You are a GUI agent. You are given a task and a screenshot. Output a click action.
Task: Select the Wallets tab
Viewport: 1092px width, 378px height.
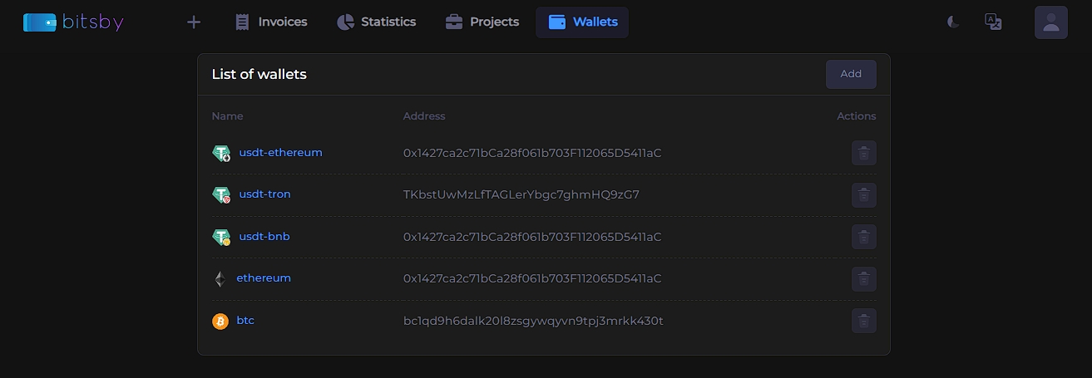pyautogui.click(x=582, y=22)
